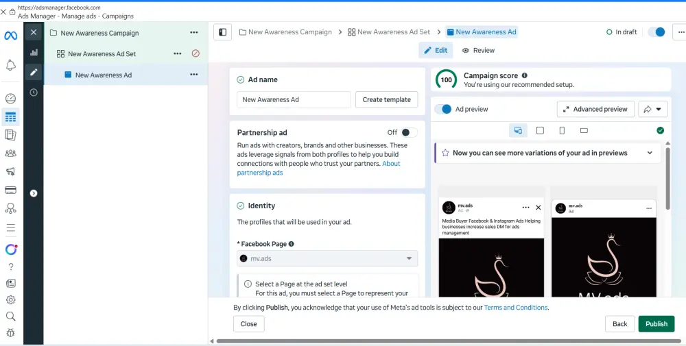This screenshot has width=686, height=346.
Task: Open notifications bell icon
Action: [x=10, y=65]
